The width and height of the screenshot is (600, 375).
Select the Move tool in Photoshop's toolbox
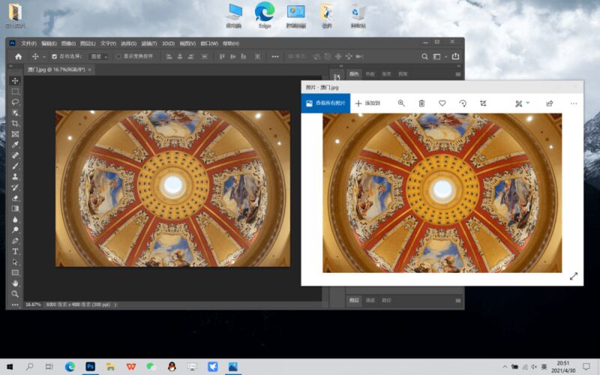tap(15, 81)
